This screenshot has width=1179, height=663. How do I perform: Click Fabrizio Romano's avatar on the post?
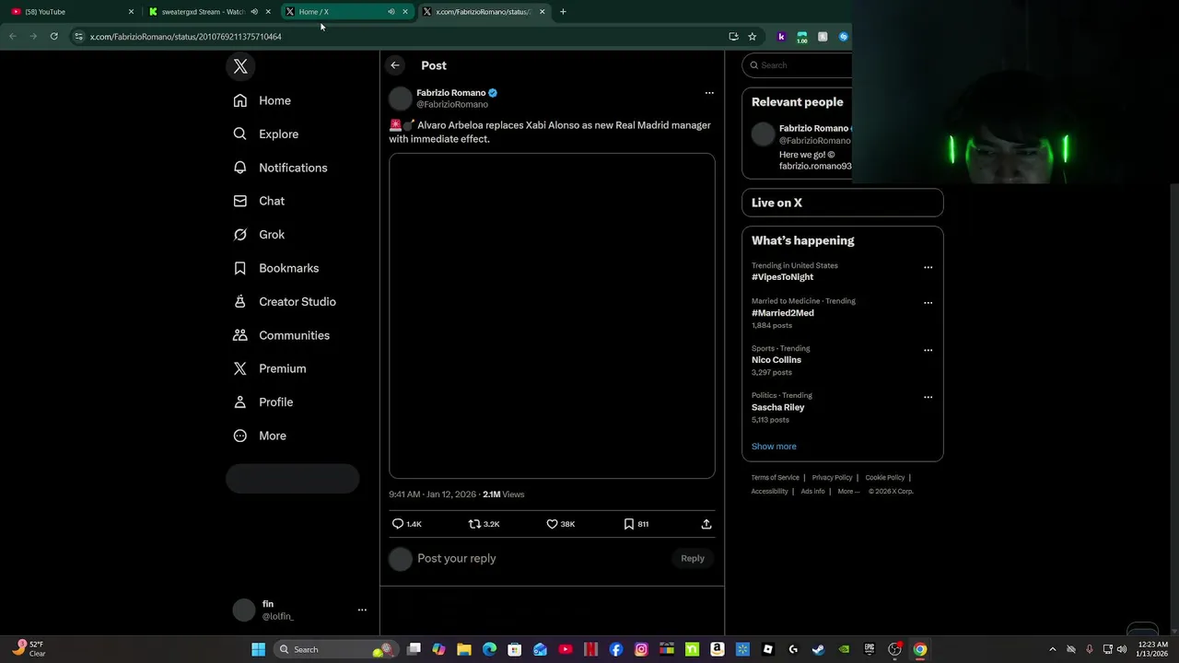401,99
